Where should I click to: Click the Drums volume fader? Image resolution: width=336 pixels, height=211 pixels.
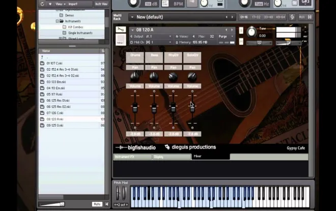(x=135, y=108)
